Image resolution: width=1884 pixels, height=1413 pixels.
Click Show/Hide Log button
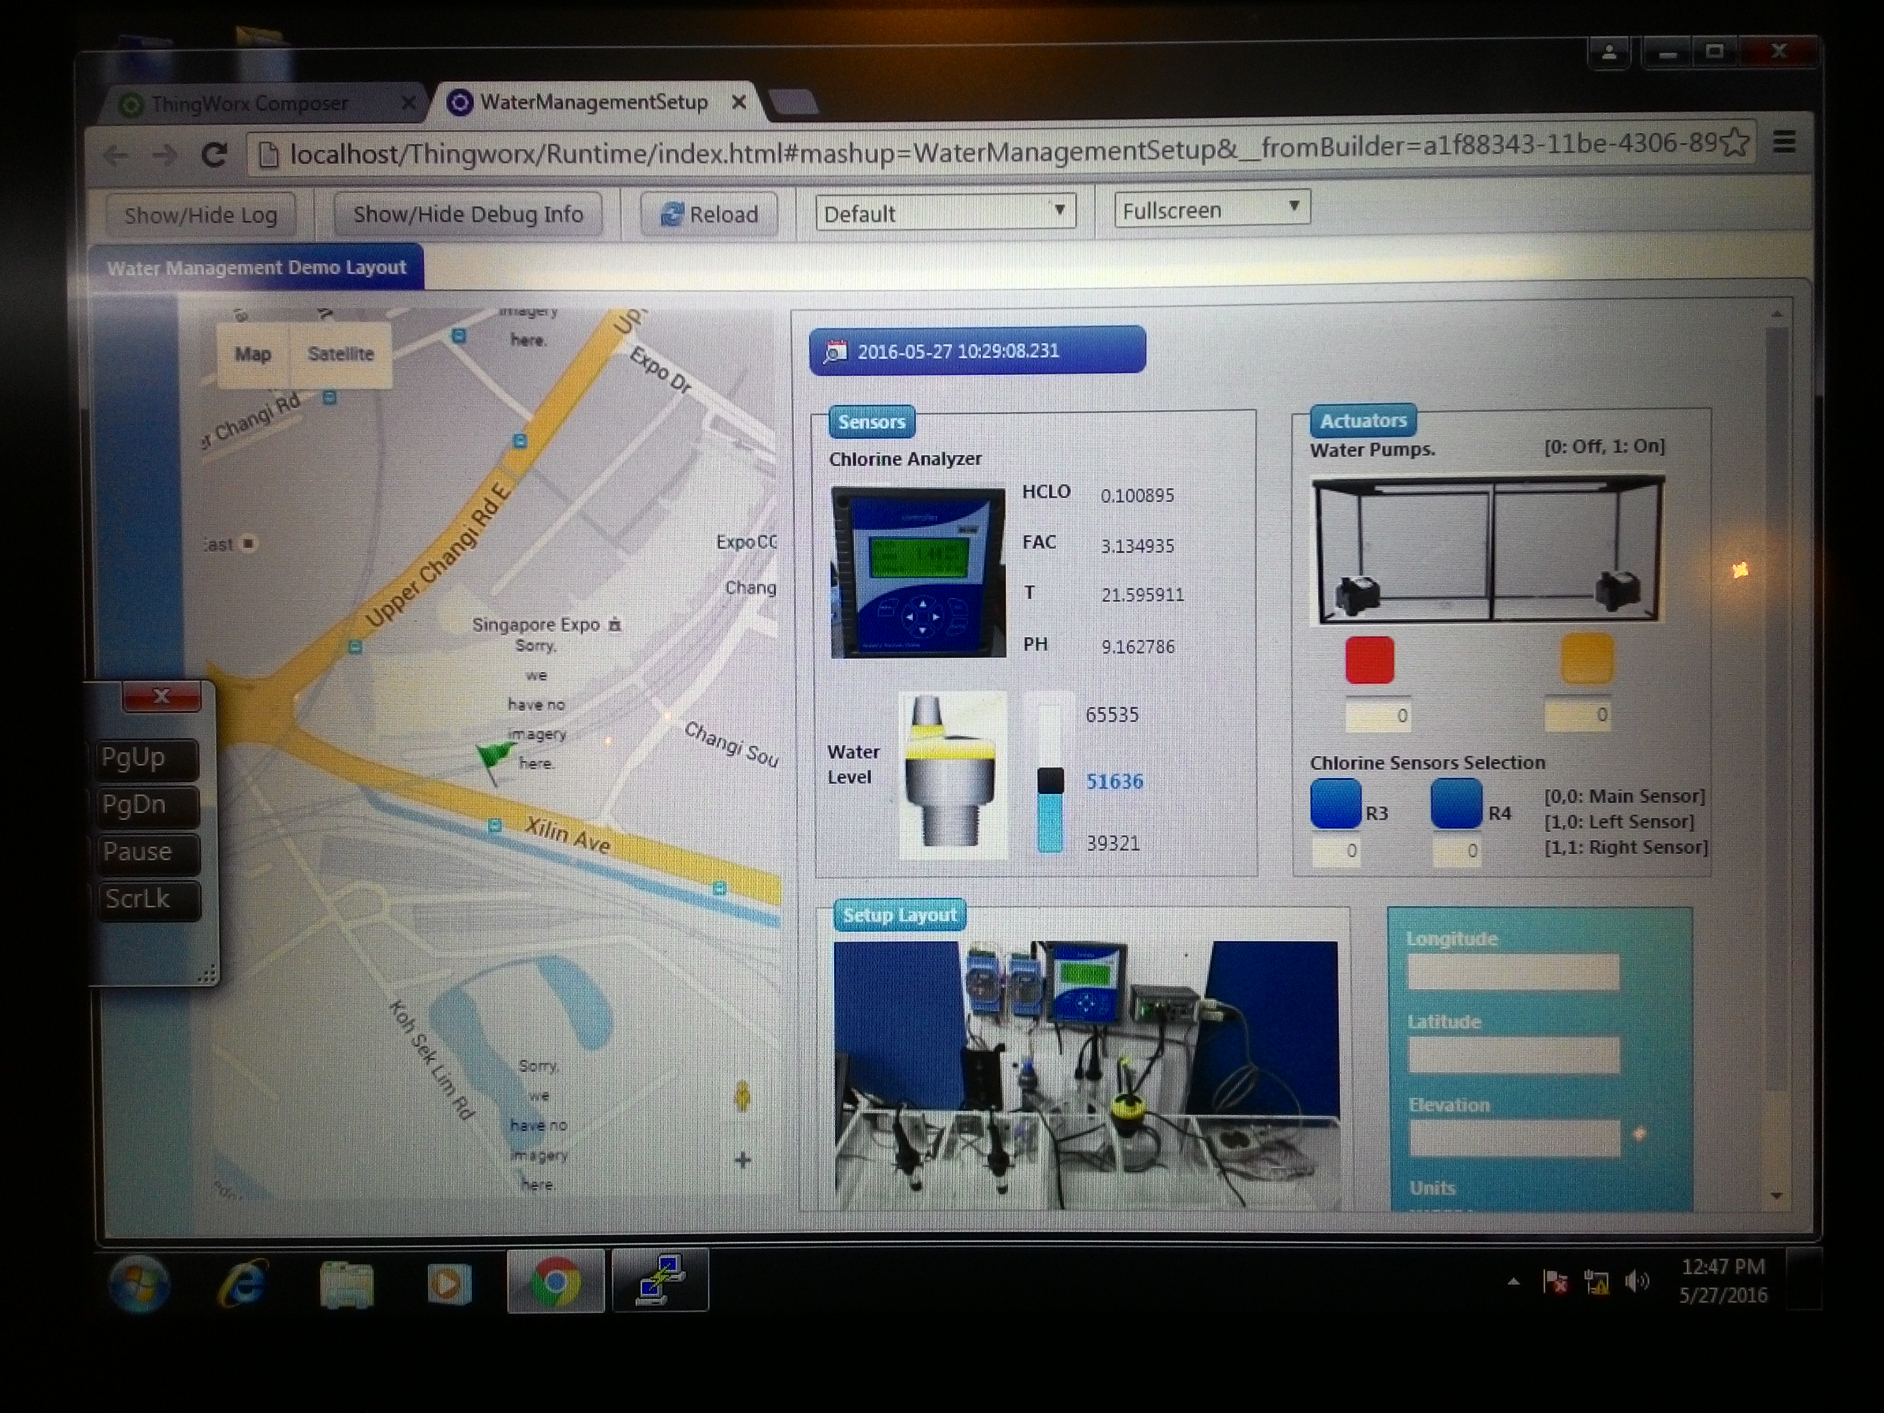201,215
